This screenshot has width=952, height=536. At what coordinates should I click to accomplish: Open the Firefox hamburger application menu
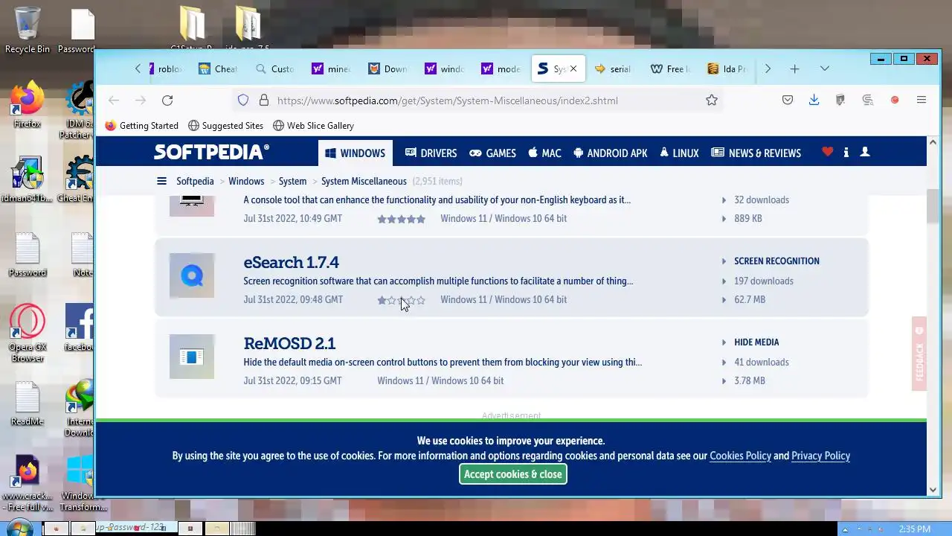pos(922,100)
